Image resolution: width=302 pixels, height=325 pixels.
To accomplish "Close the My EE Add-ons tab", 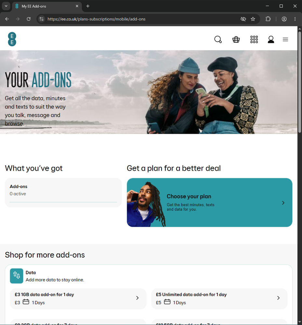I will coord(77,6).
